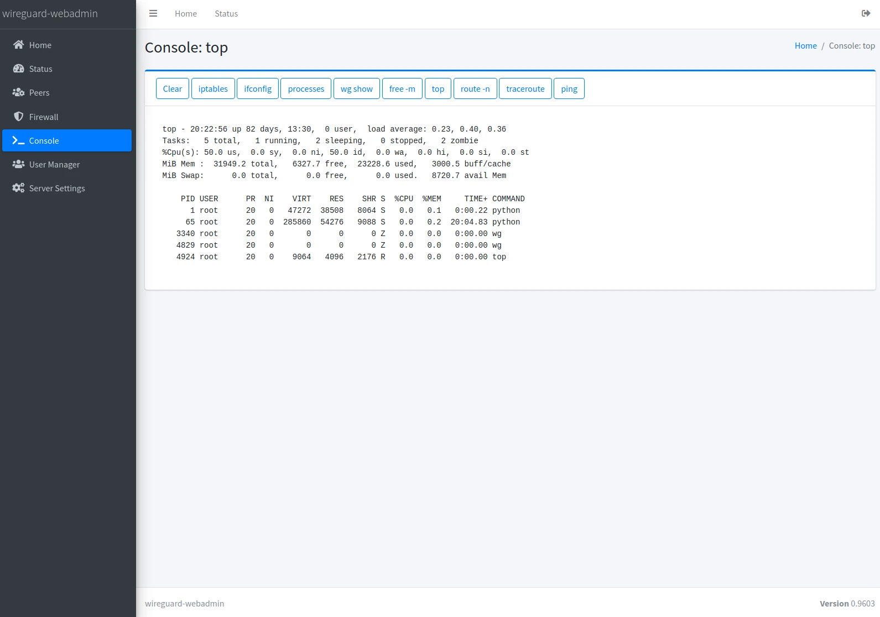880x617 pixels.
Task: Click the hamburger sidebar toggle icon
Action: 153,14
